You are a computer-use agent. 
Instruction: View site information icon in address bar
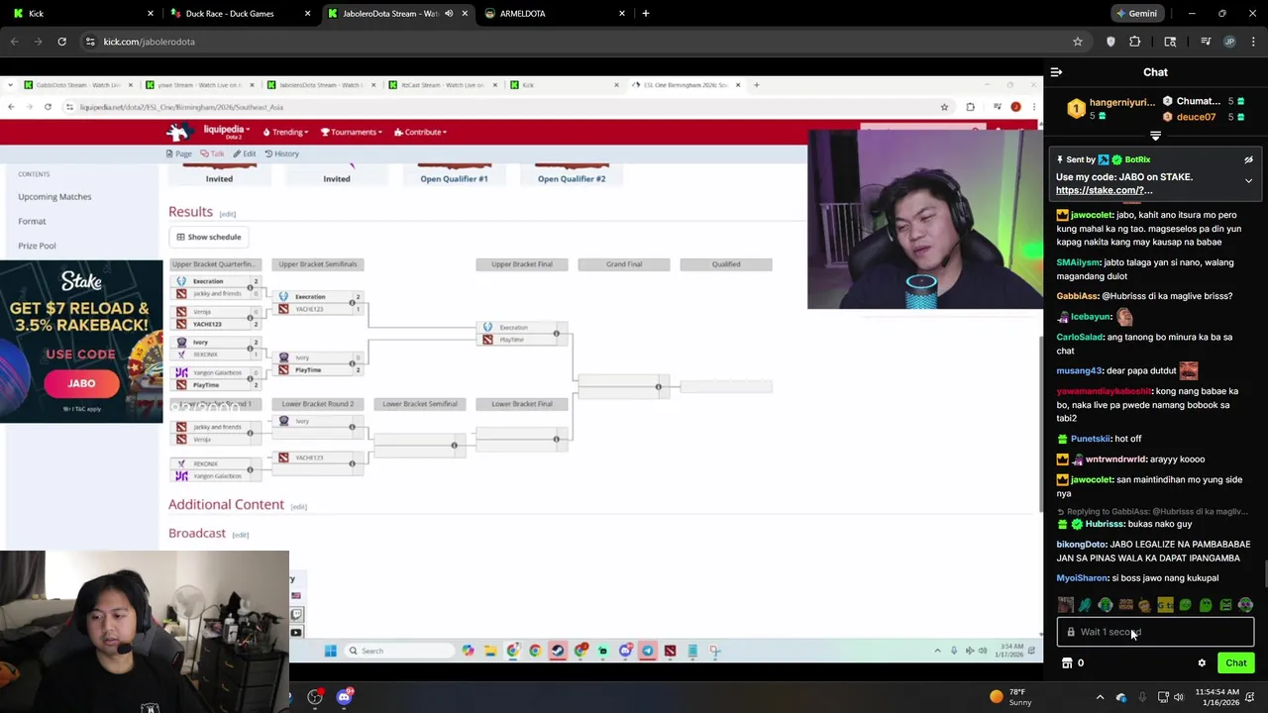click(90, 42)
